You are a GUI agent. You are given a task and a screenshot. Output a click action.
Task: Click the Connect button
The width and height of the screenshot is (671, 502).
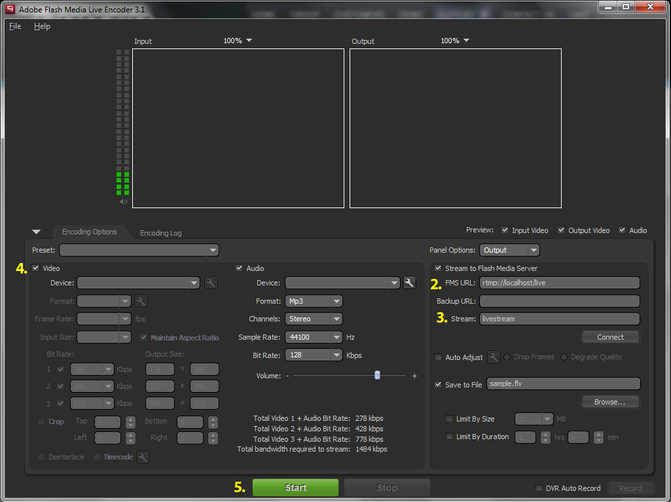coord(610,337)
